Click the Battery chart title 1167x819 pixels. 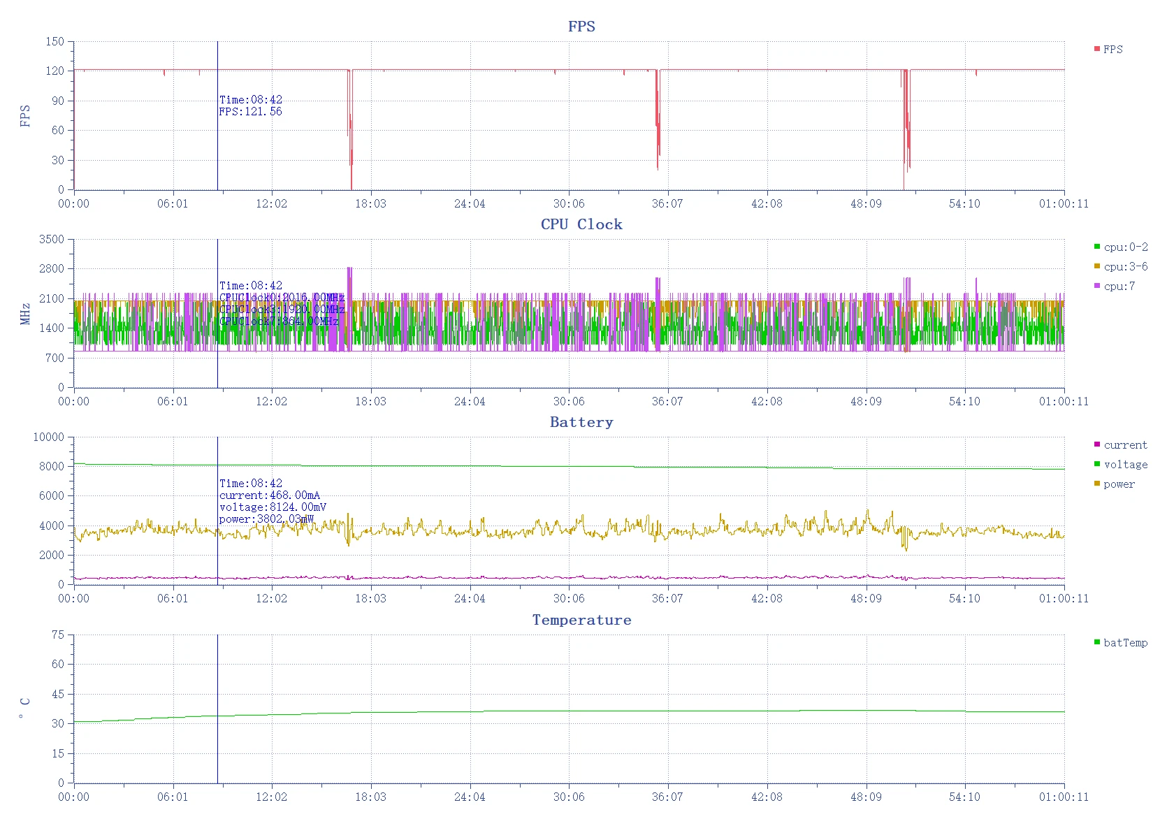pos(581,422)
